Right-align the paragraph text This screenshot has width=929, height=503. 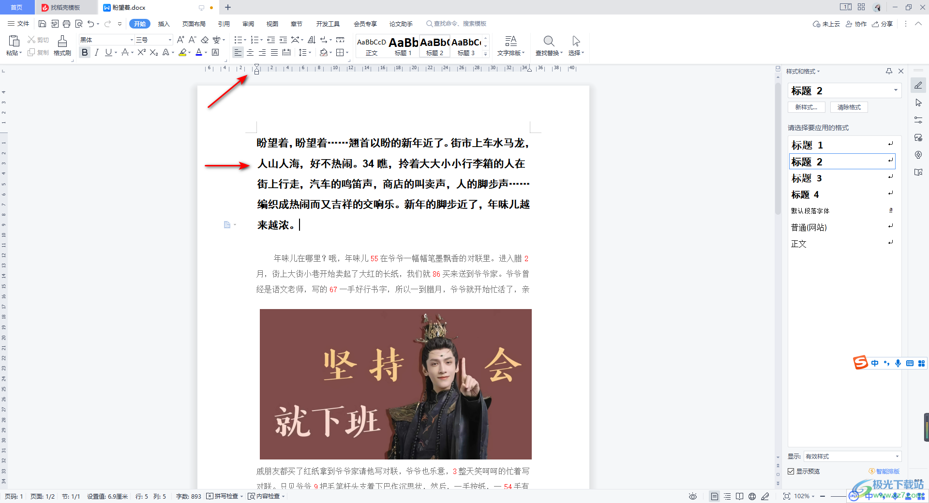click(262, 52)
